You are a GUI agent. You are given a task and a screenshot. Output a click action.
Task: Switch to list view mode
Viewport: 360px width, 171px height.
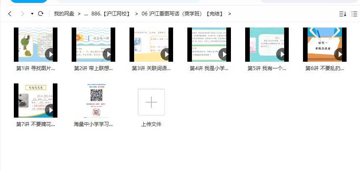click(x=354, y=14)
